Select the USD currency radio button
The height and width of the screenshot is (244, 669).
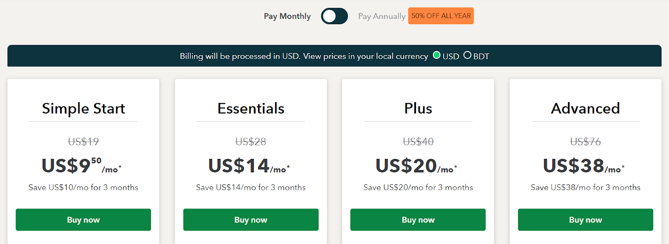point(437,55)
